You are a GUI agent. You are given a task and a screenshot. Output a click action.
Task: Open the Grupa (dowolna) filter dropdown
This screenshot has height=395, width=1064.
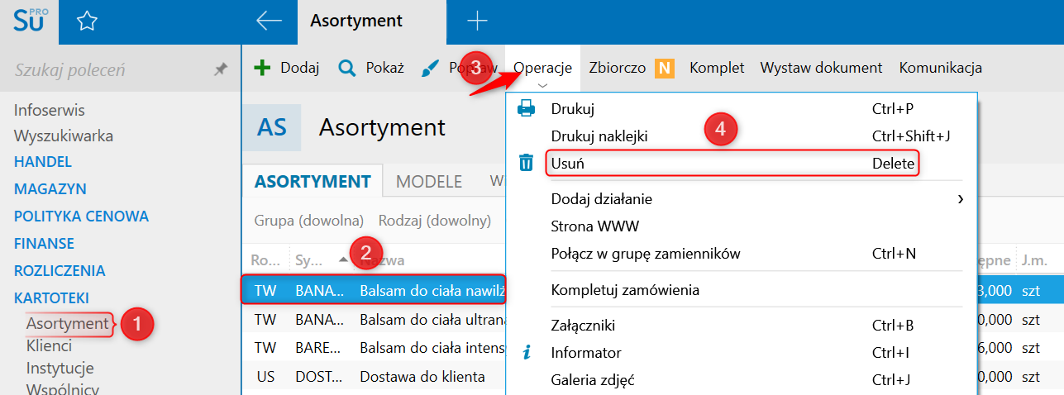pyautogui.click(x=309, y=221)
